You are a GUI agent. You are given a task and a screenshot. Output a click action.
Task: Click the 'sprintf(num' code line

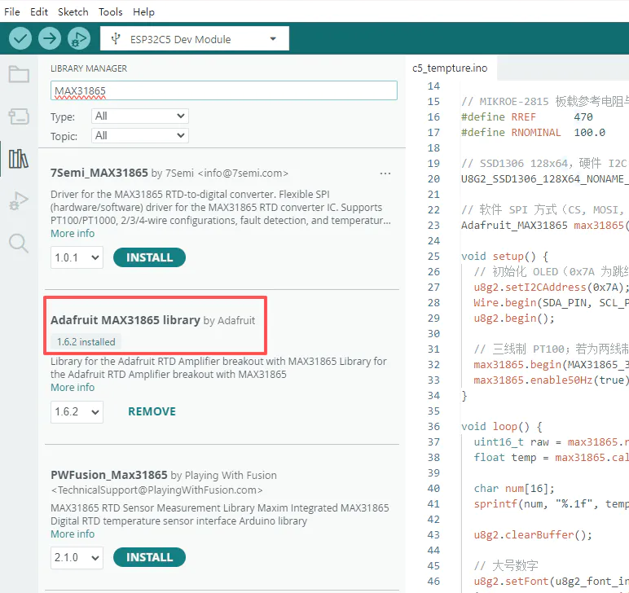click(x=551, y=503)
